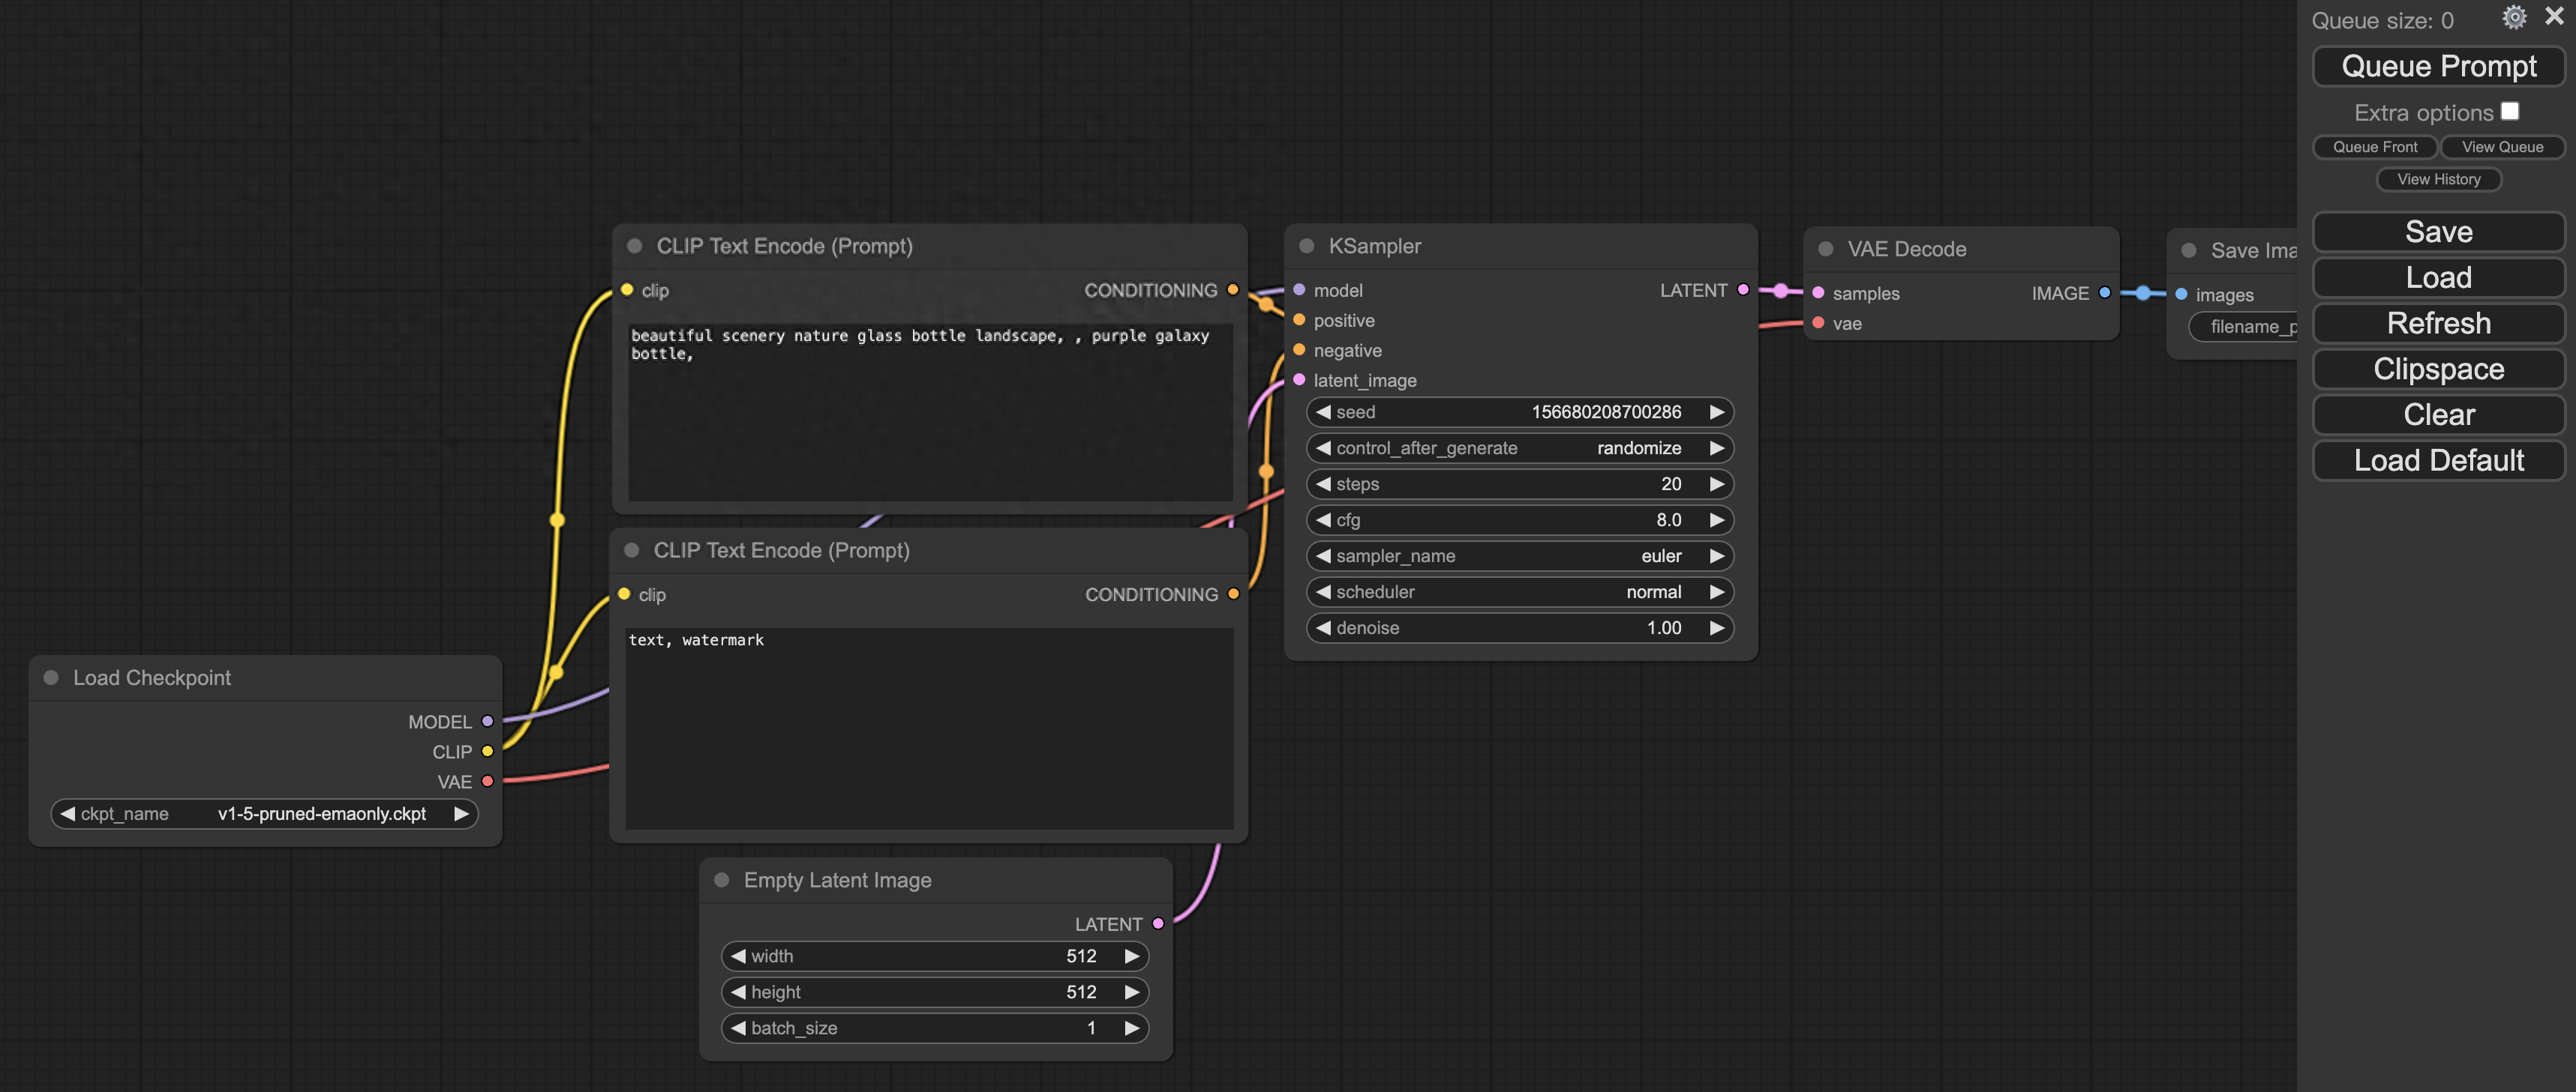Collapse the Empty Latent Image node dot
Image resolution: width=2576 pixels, height=1092 pixels.
[721, 880]
